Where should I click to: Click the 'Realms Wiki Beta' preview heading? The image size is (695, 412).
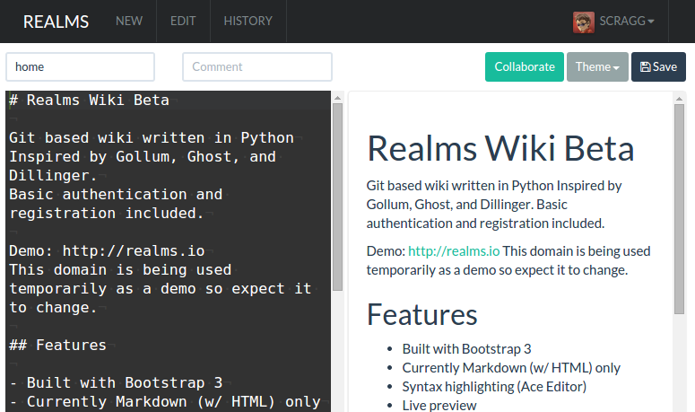click(500, 149)
